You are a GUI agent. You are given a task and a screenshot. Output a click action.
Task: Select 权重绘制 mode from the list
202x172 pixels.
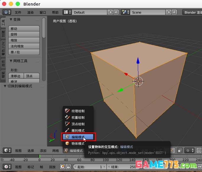tap(78, 117)
